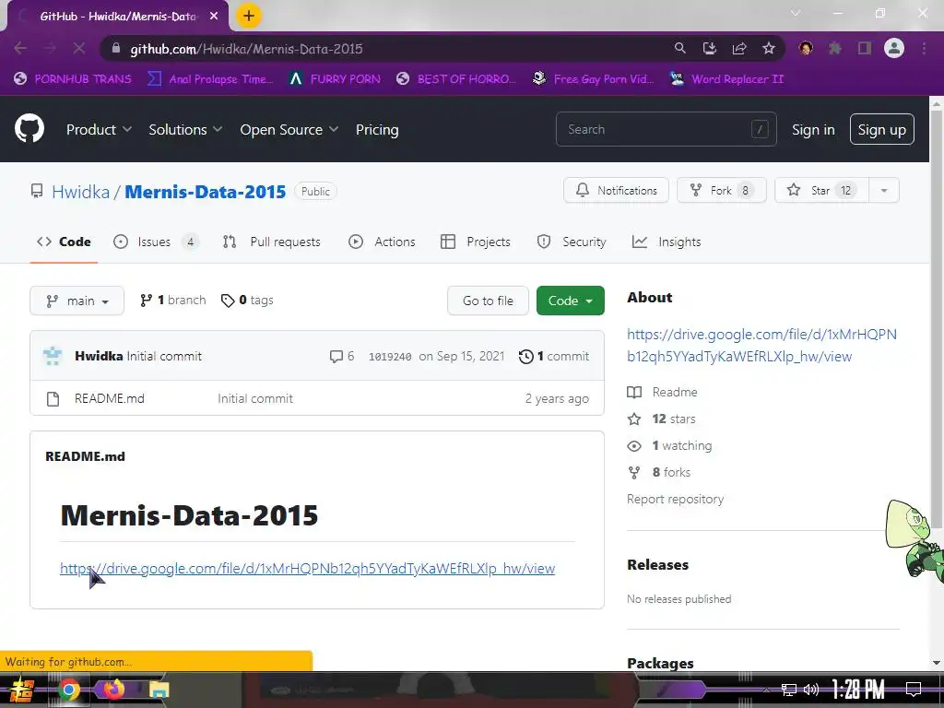
Task: Switch to the Insights tab
Action: (667, 242)
